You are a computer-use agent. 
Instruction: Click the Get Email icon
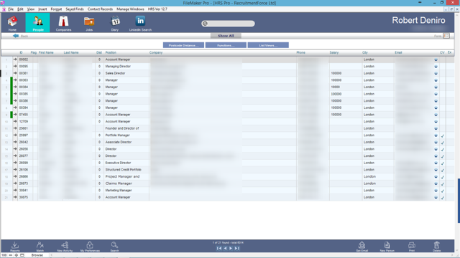362,245
